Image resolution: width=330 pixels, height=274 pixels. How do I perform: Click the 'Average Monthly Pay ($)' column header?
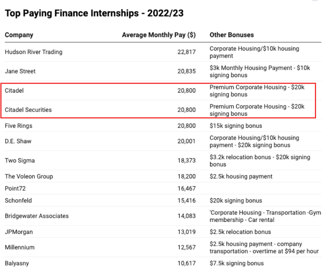pos(159,35)
